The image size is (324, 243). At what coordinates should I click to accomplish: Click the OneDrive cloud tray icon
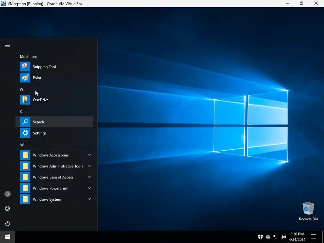268,237
